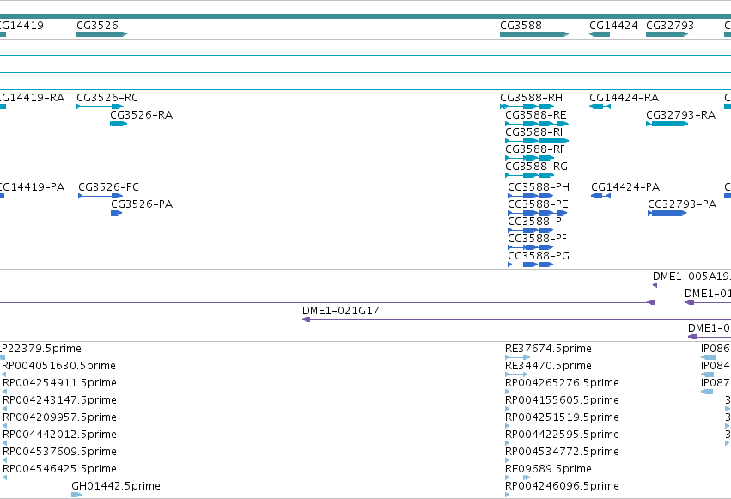The image size is (731, 499).
Task: Click EST RP004246096.5prime
Action: [x=508, y=495]
